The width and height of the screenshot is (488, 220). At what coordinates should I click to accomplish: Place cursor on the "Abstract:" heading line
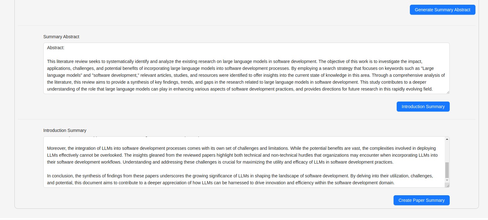click(x=56, y=48)
